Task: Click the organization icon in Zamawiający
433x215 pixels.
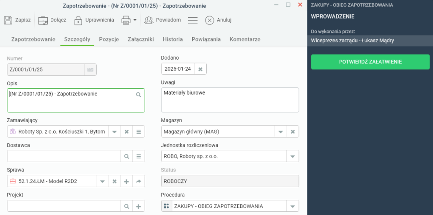Action: point(13,132)
